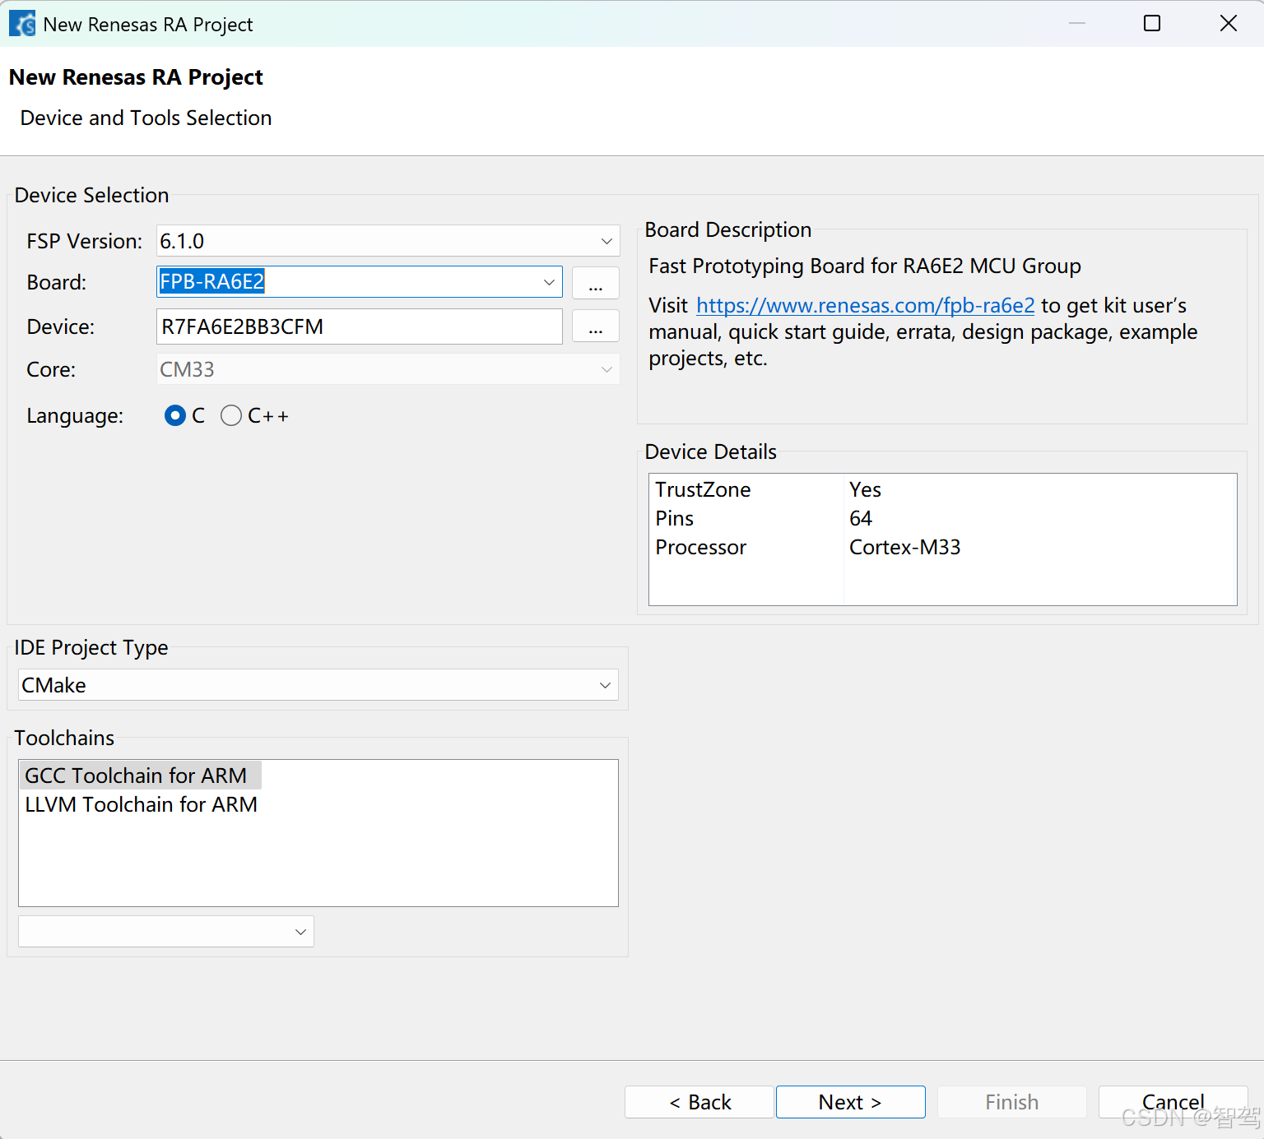Click the Device R7FA6E2BB3CFM field
Screen dimensions: 1264x1139
point(360,326)
